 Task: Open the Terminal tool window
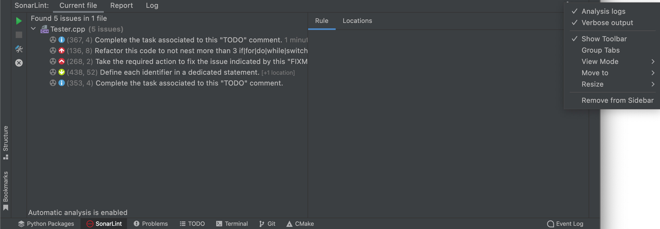tap(232, 224)
